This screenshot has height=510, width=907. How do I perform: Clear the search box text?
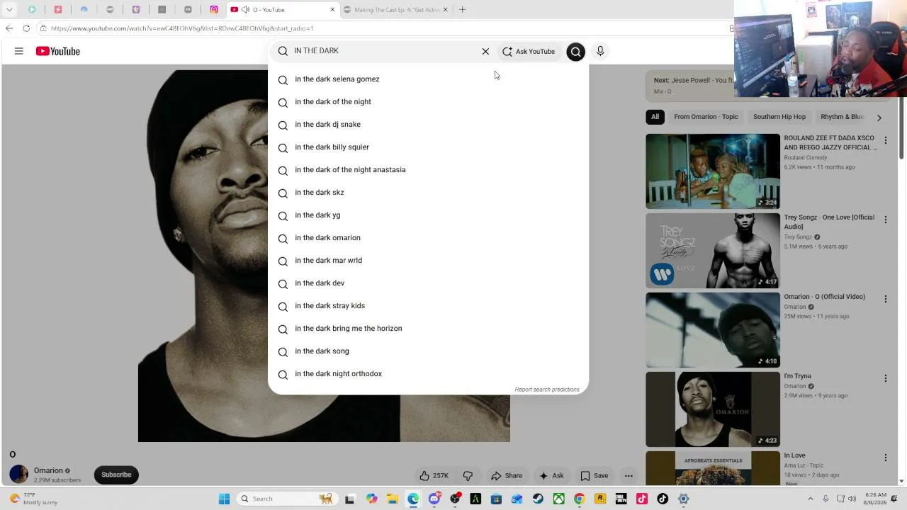[485, 51]
